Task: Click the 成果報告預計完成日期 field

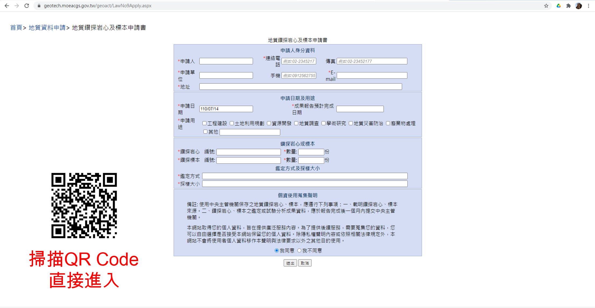Action: 360,109
